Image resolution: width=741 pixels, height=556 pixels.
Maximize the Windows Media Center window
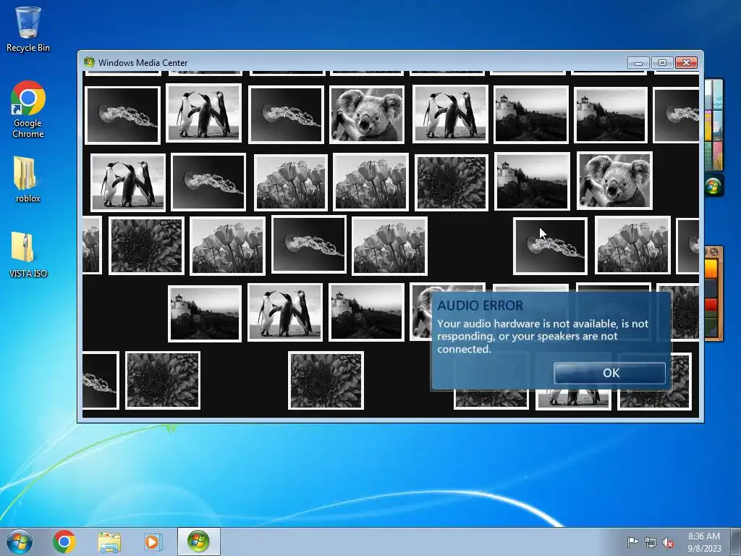[663, 62]
